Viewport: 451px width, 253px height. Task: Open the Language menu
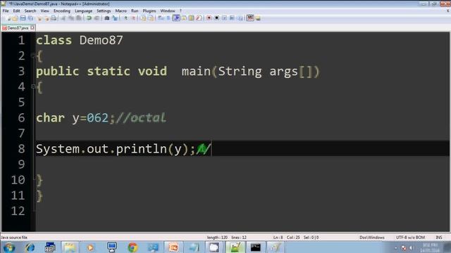point(83,11)
